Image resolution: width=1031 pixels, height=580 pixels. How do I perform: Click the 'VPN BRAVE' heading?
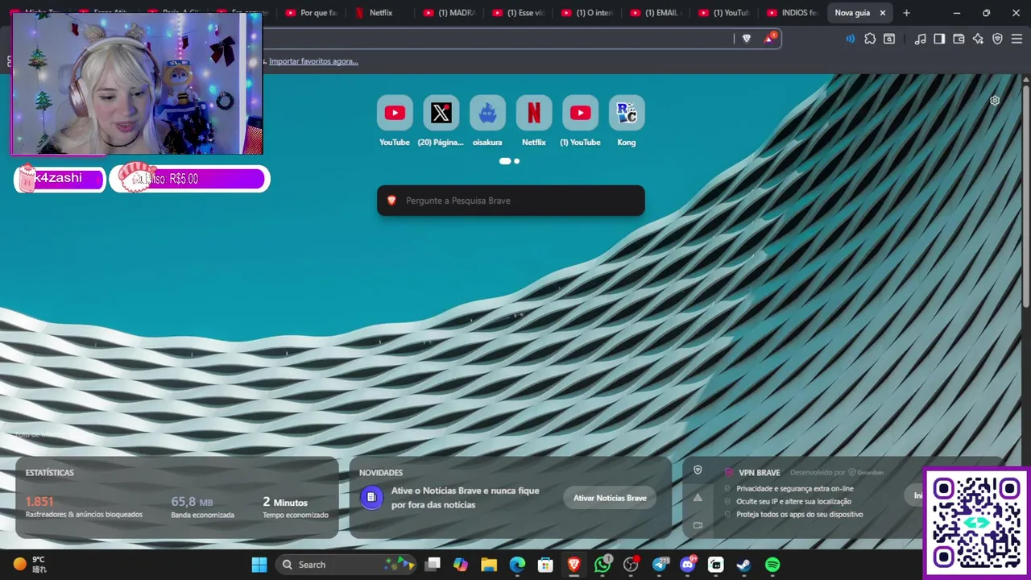click(x=759, y=473)
